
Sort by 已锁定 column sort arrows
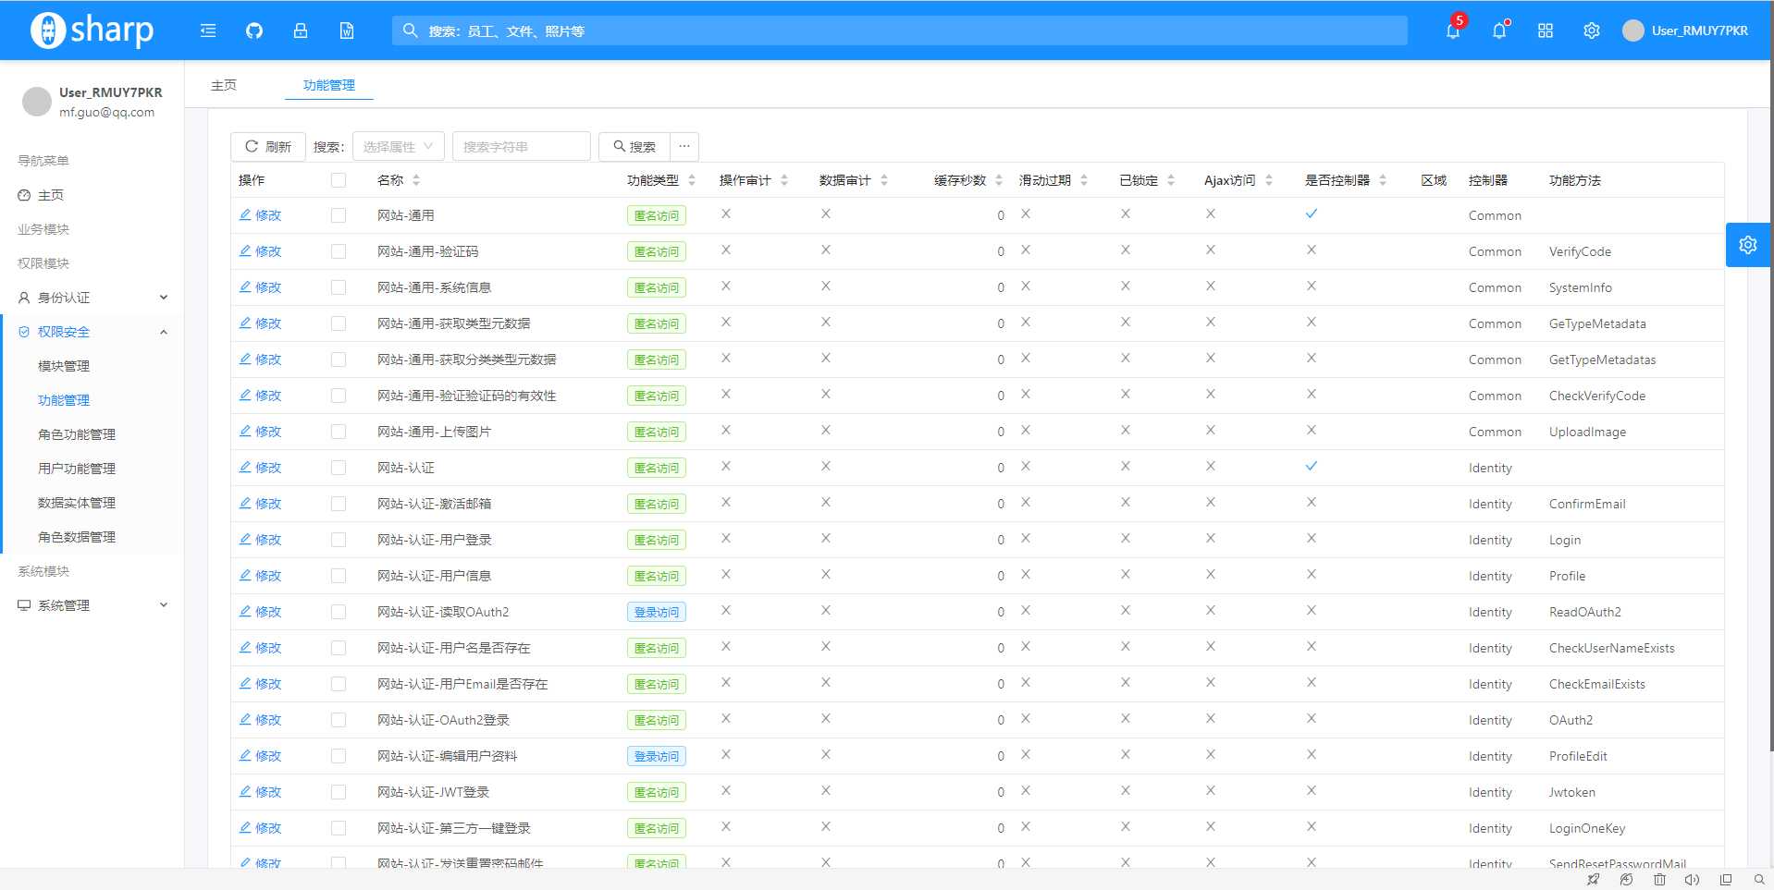point(1171,180)
